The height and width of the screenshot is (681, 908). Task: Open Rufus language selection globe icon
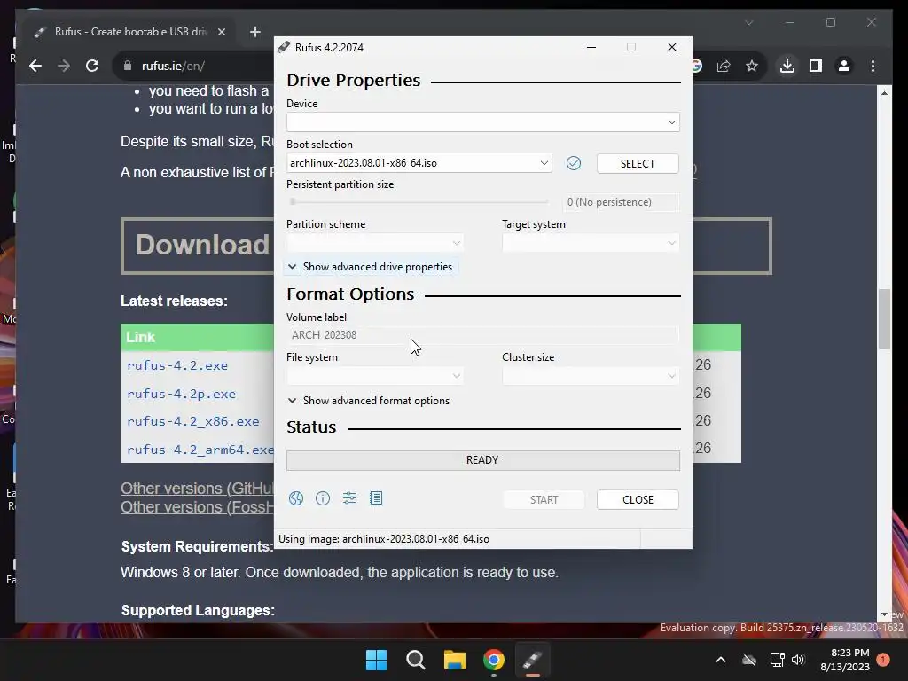[x=296, y=498]
